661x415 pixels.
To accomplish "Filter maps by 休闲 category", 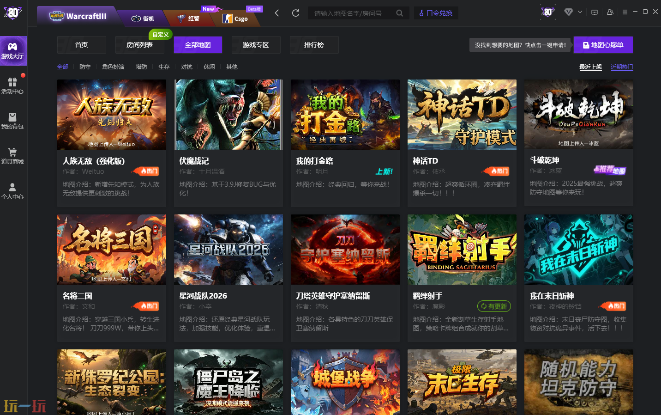I will (210, 67).
